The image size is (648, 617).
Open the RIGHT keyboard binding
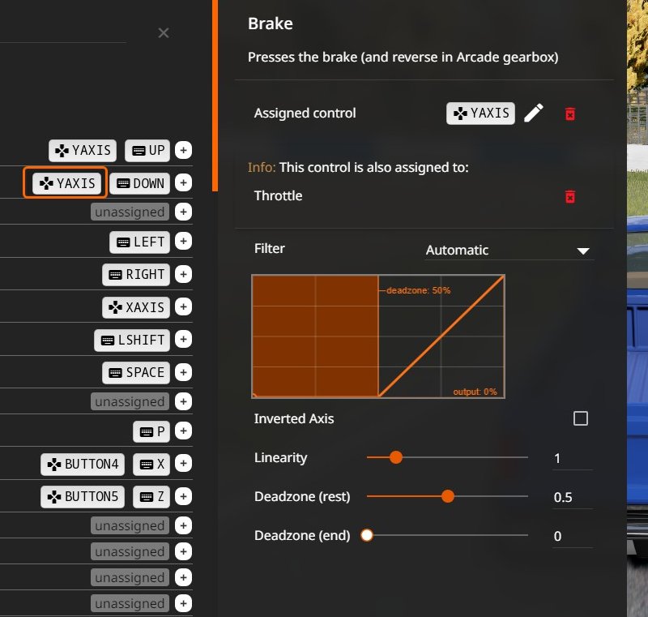(136, 274)
